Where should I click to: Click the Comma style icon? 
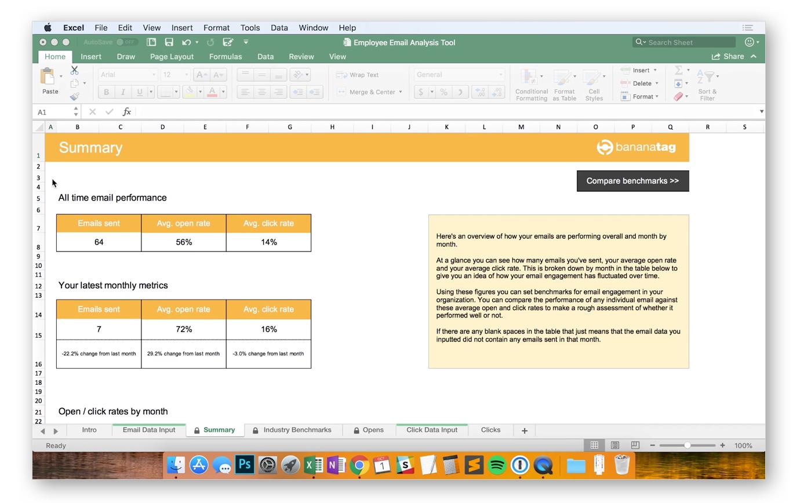pyautogui.click(x=460, y=92)
